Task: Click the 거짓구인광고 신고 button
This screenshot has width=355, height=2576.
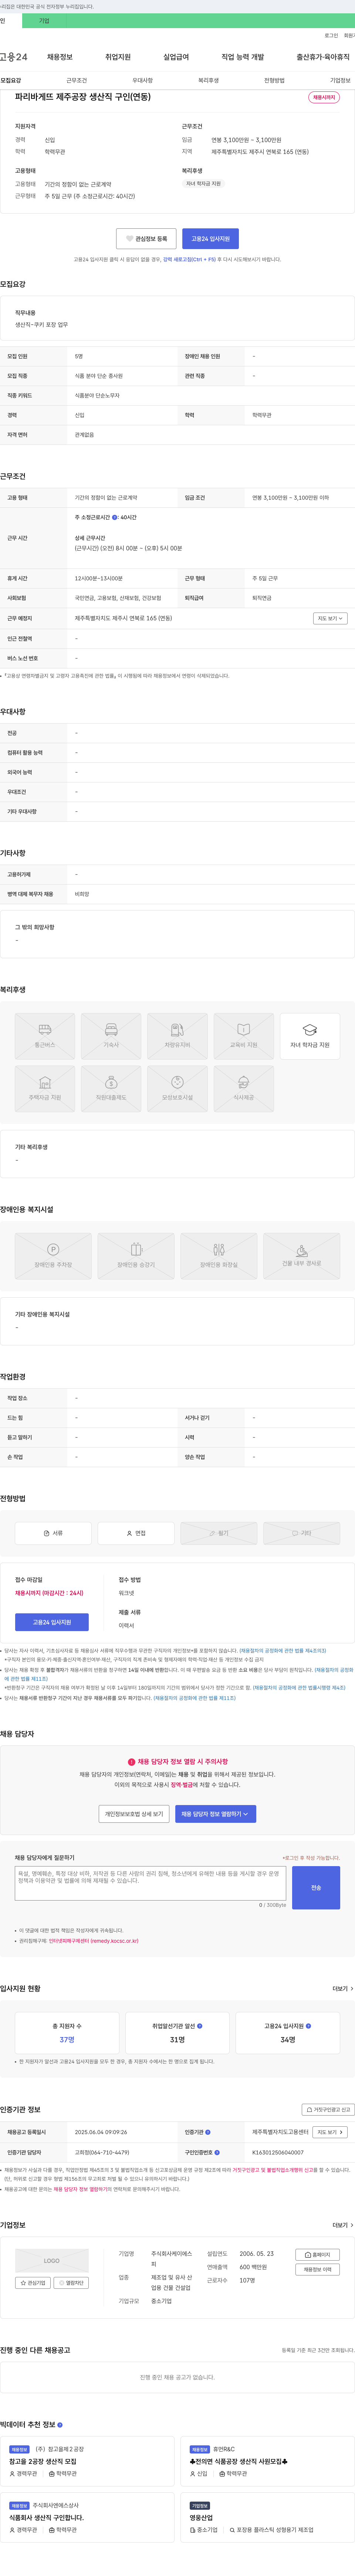Action: tap(328, 2110)
